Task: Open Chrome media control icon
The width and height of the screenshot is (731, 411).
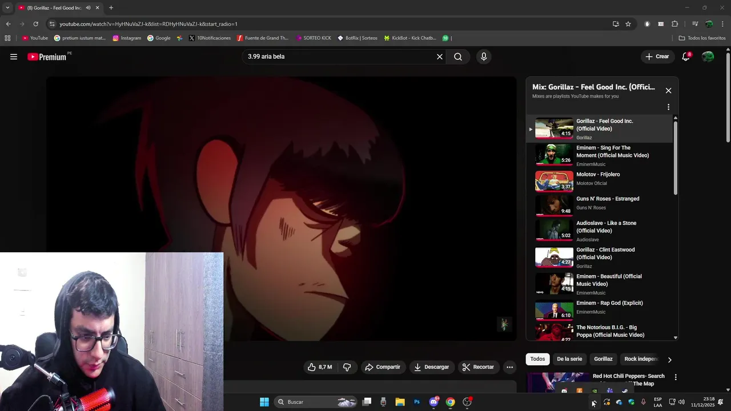Action: point(695,24)
